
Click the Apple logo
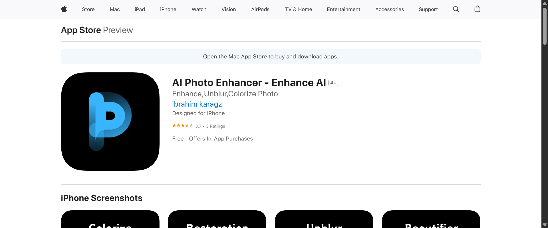(64, 9)
